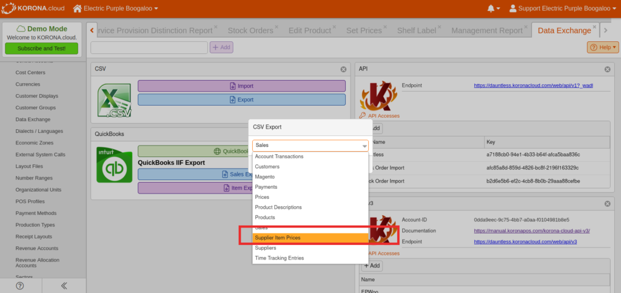This screenshot has height=293, width=621.
Task: Click the Add button in the v3 panel
Action: (372, 266)
